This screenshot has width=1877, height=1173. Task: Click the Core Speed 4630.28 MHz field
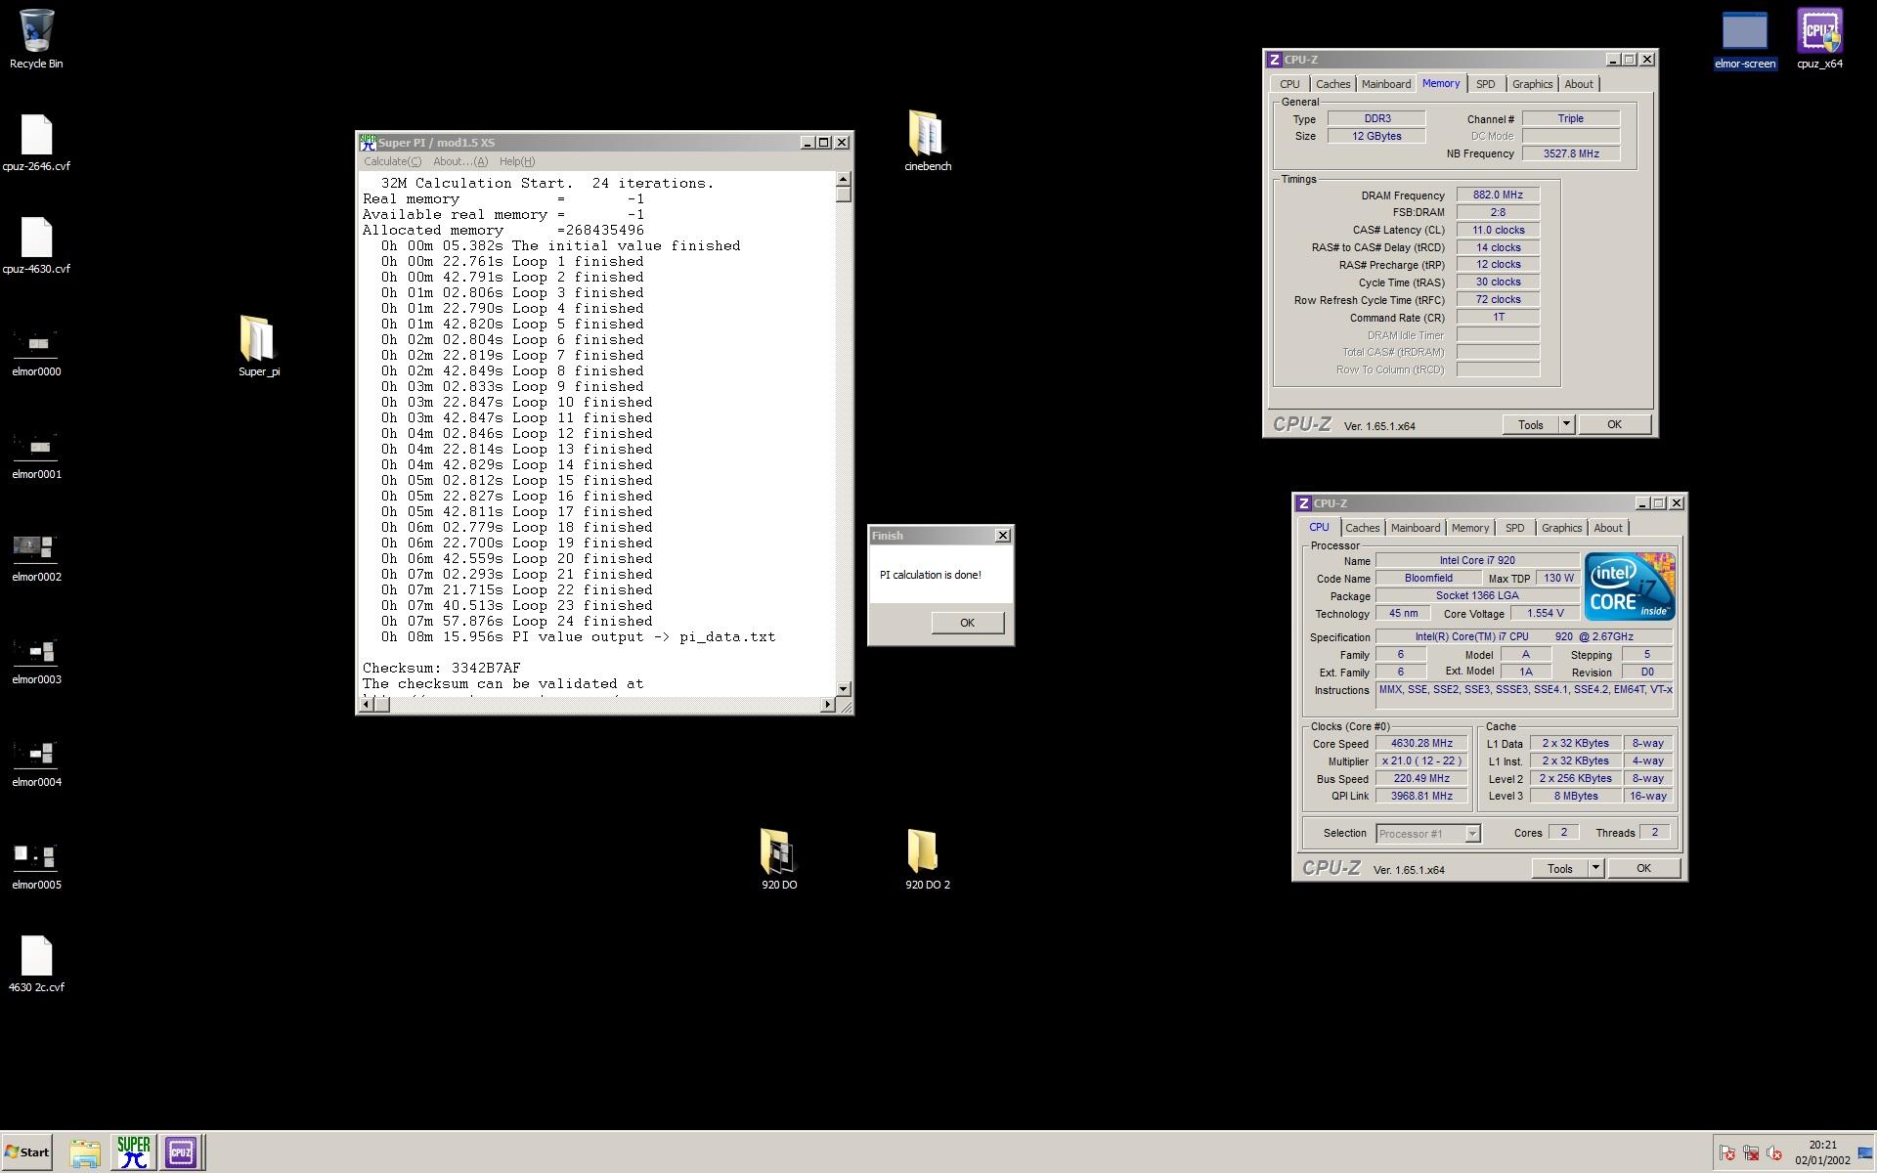click(x=1421, y=744)
